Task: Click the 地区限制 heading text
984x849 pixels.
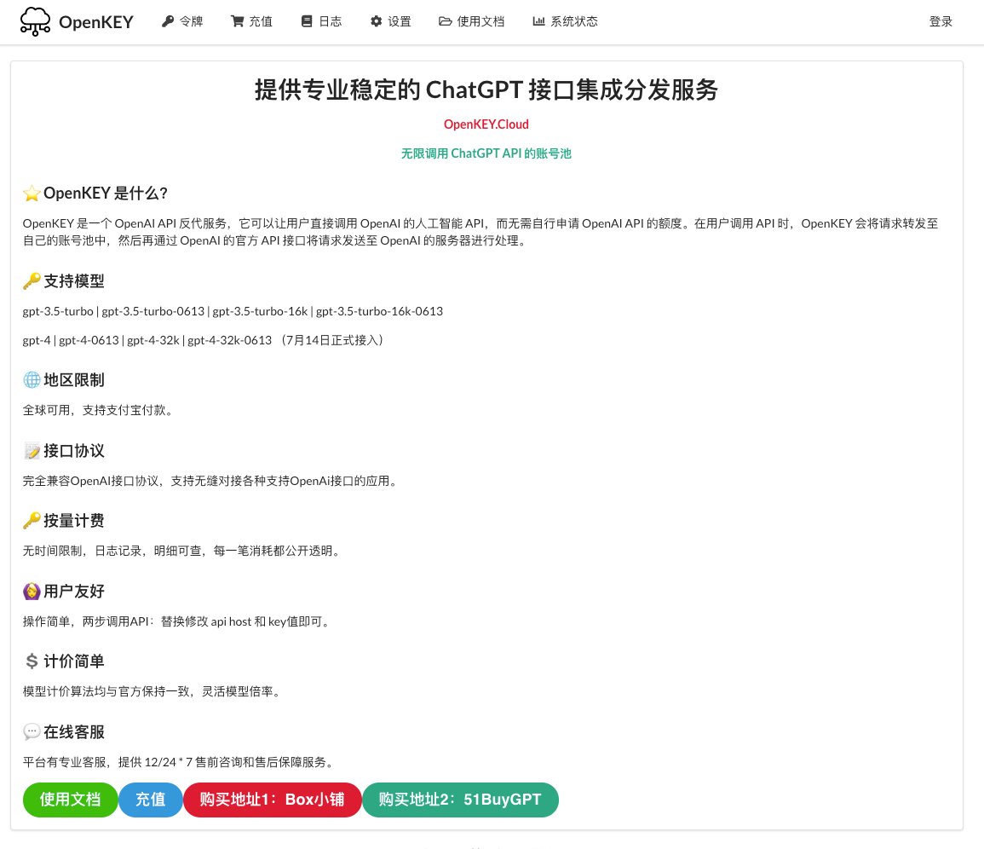Action: point(74,380)
